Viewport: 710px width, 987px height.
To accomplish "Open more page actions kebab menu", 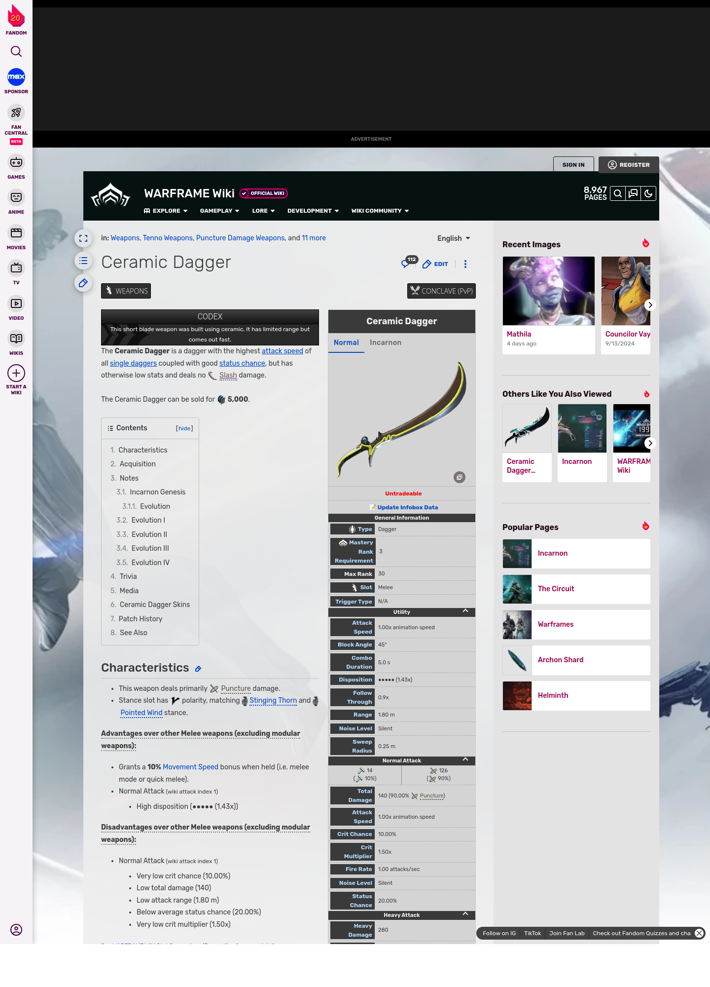I will [465, 264].
